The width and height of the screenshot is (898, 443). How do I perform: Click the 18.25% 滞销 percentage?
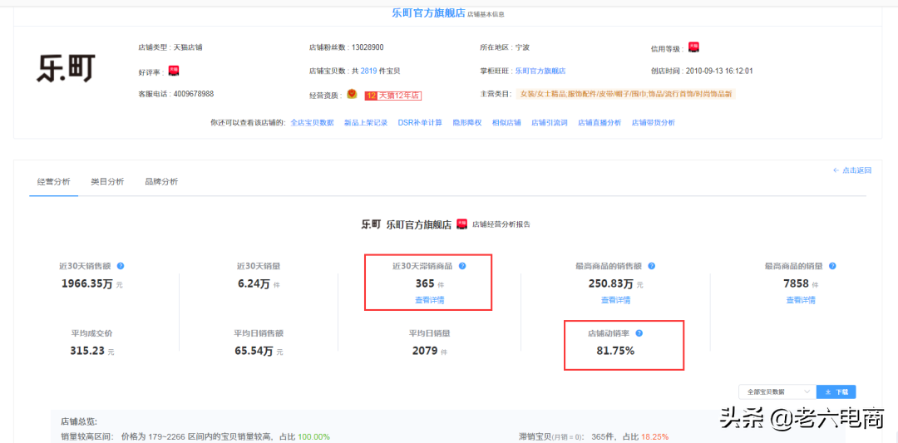pos(654,436)
